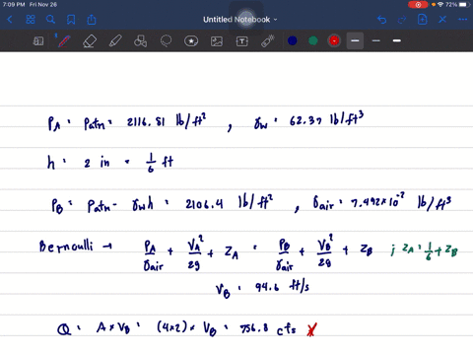Viewport: 473px width, 355px height.
Task: Open the more options ellipsis menu
Action: [x=462, y=20]
